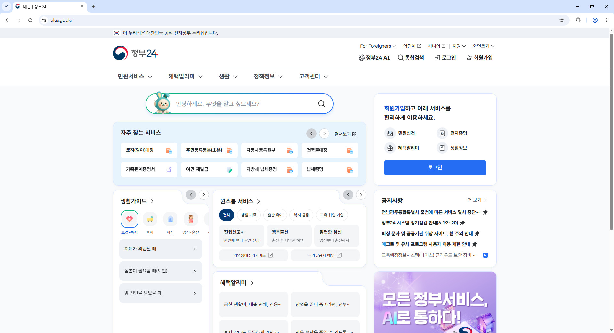The height and width of the screenshot is (333, 614).
Task: Open 돌봄이 필요할 때(노인) guide
Action: [161, 271]
